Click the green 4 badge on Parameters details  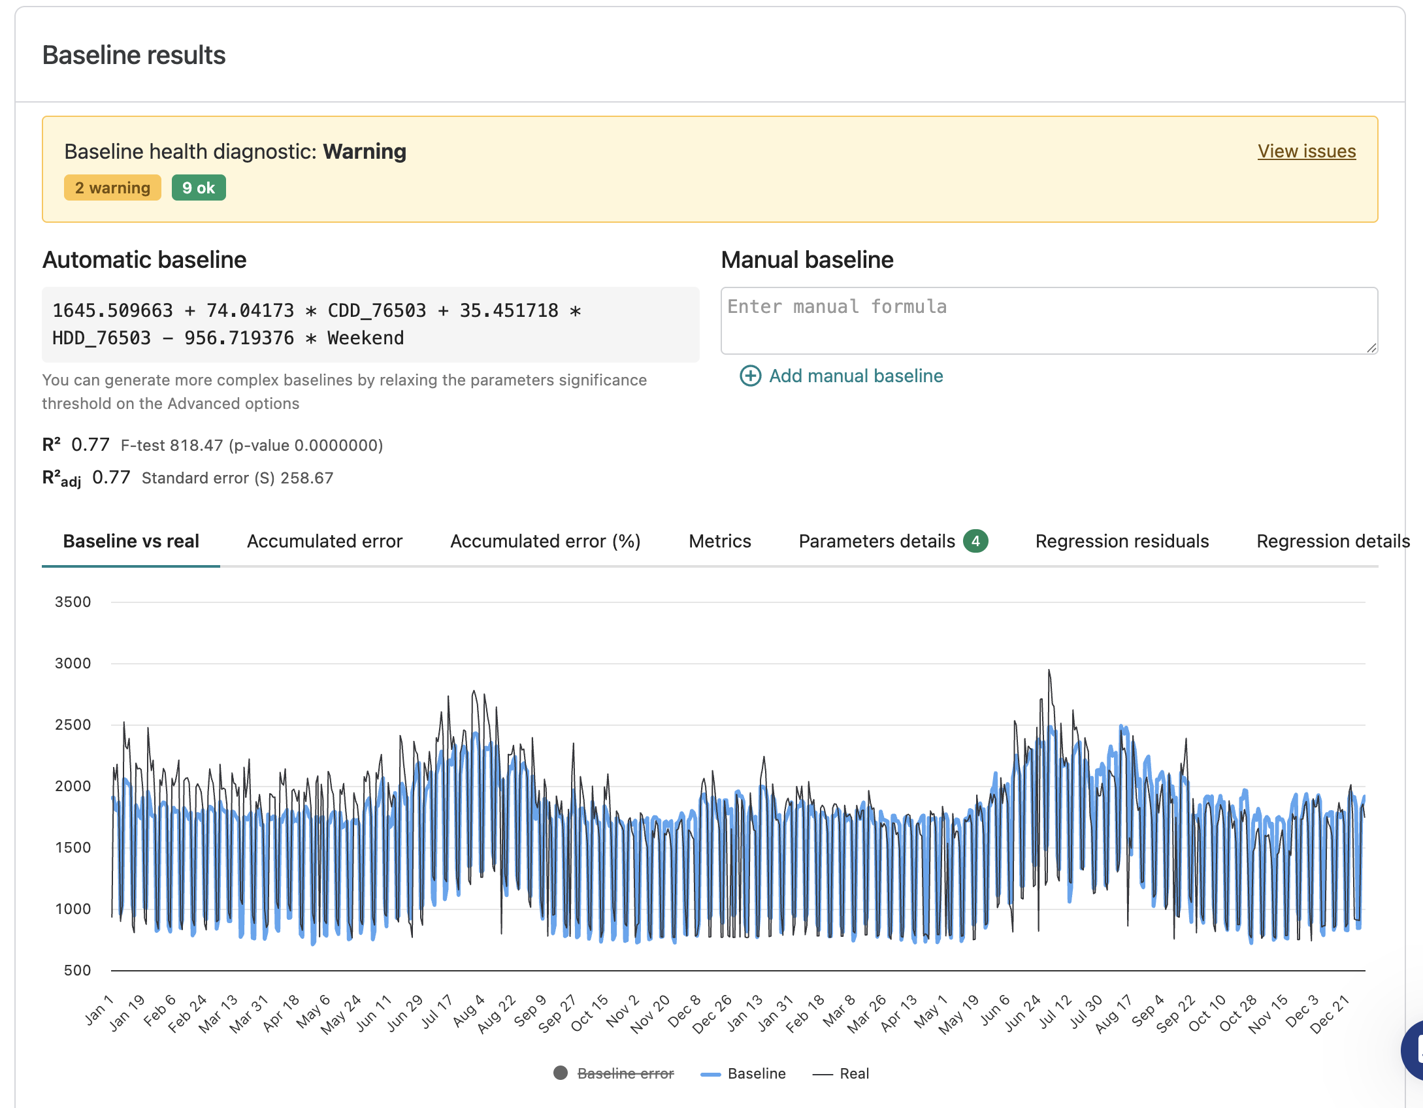point(975,541)
